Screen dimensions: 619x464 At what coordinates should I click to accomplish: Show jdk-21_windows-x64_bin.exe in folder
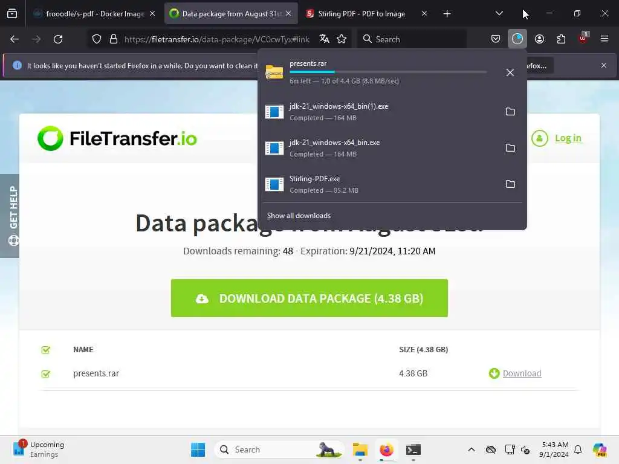coord(510,148)
